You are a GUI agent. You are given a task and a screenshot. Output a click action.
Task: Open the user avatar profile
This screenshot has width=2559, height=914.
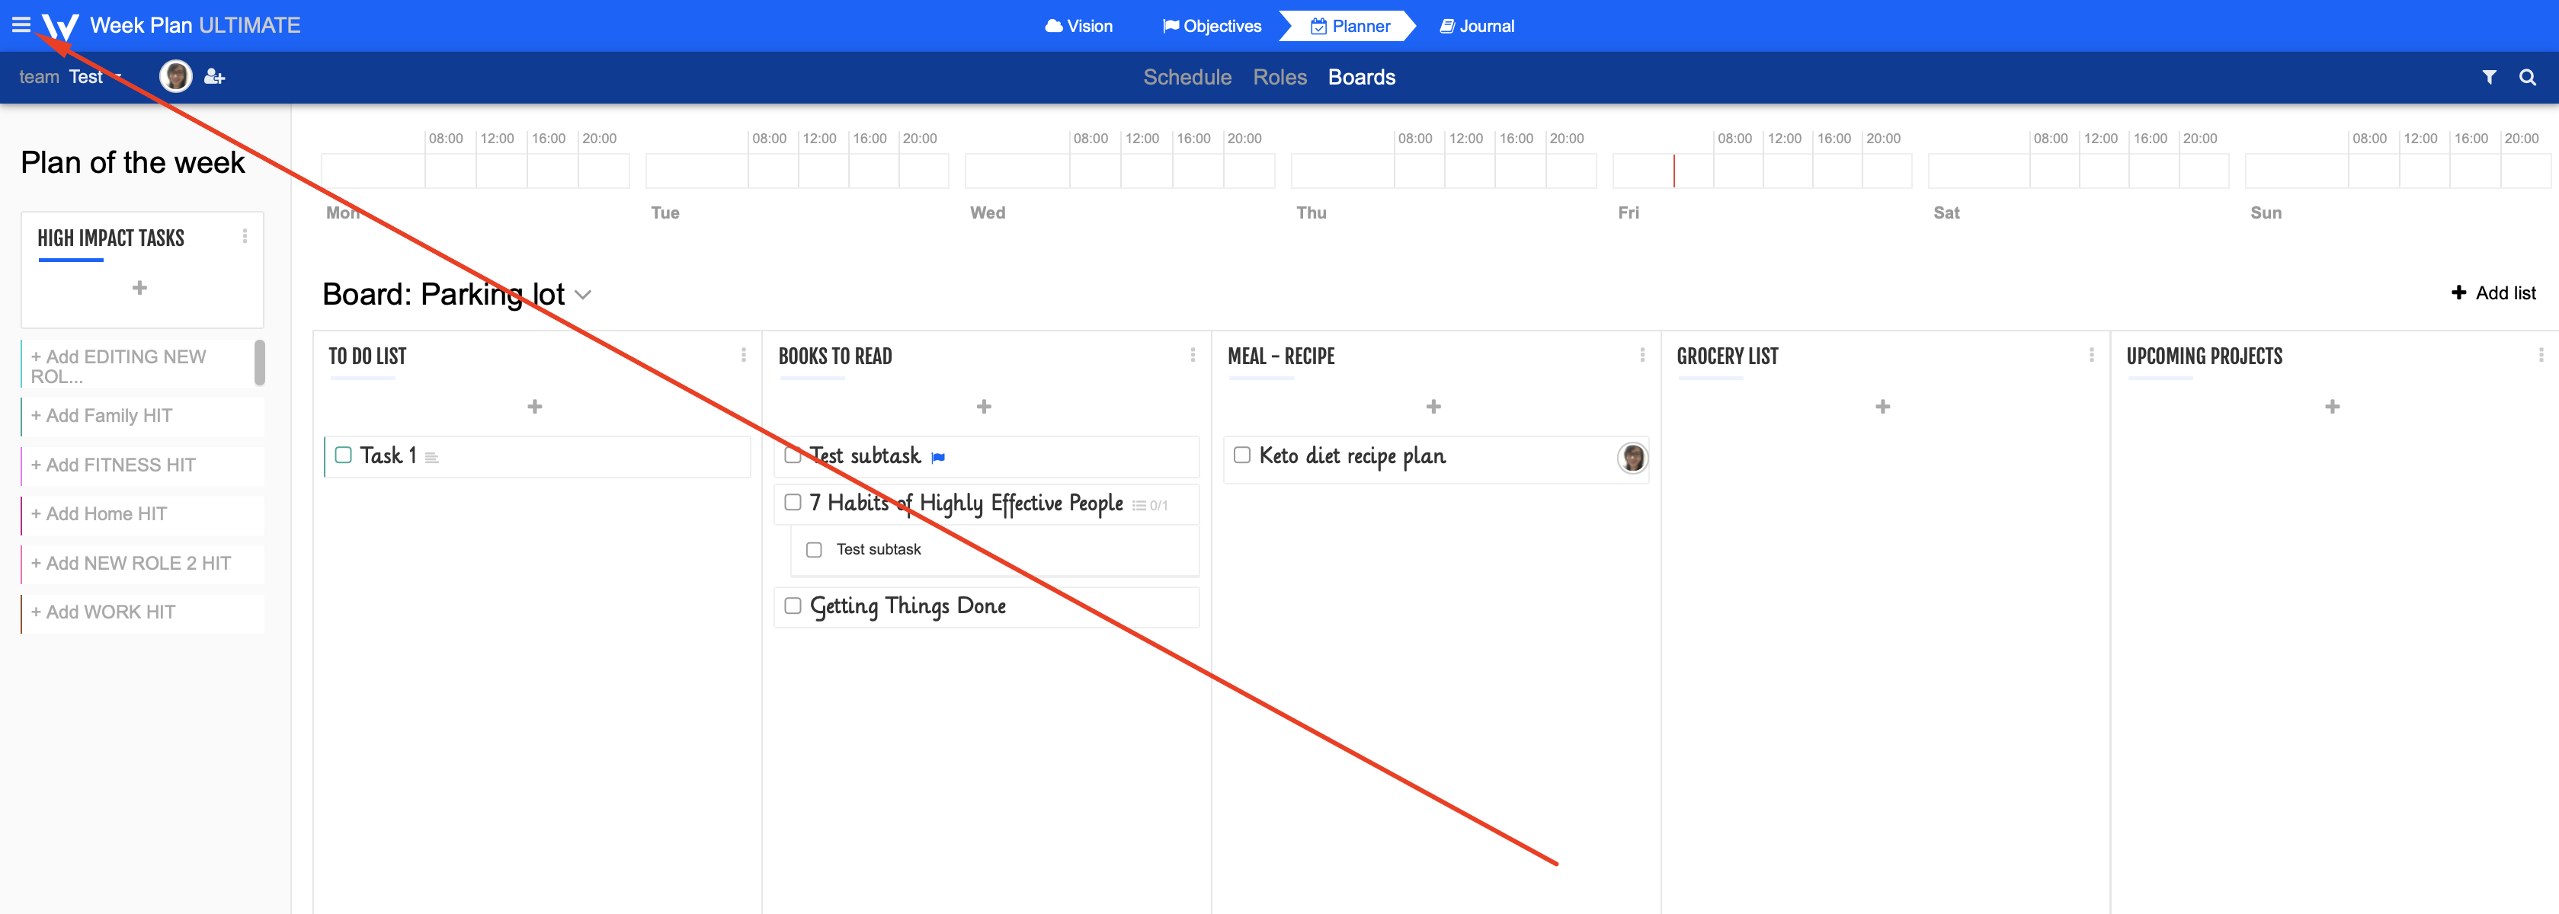(x=176, y=76)
